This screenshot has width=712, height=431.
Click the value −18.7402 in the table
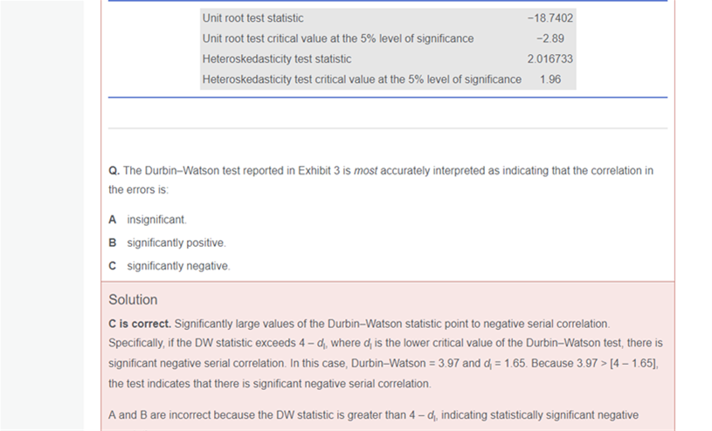pyautogui.click(x=550, y=18)
